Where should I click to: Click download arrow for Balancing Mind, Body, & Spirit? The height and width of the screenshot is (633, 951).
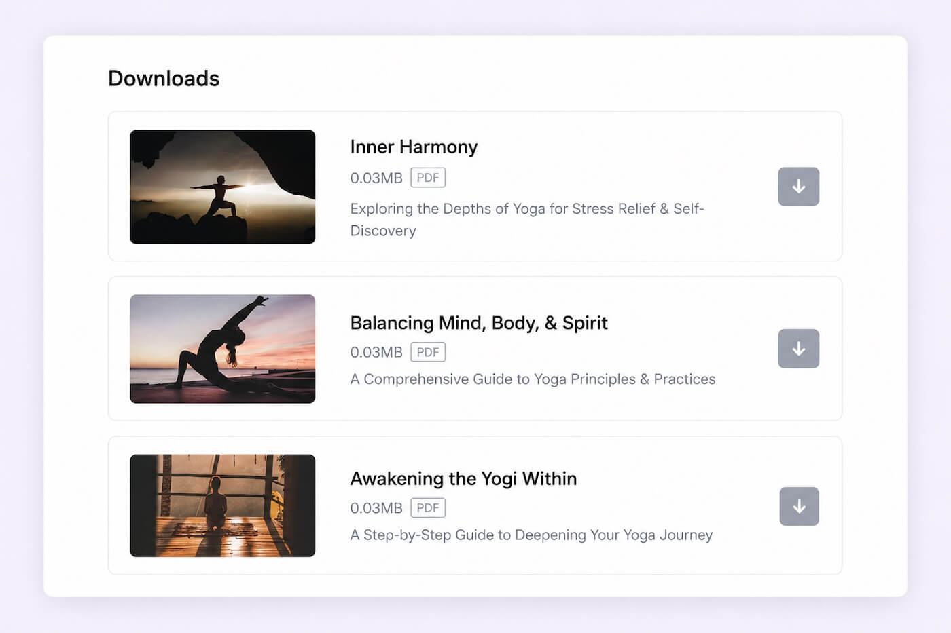point(798,349)
